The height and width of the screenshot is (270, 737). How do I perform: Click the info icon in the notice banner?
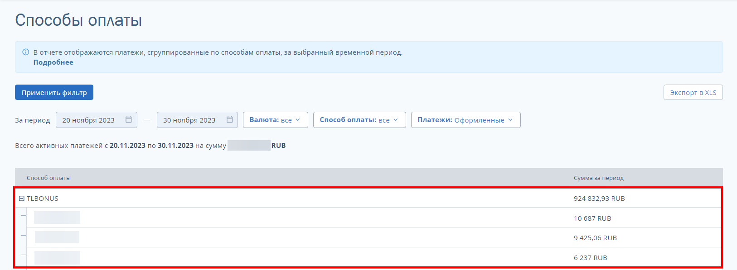tap(26, 52)
